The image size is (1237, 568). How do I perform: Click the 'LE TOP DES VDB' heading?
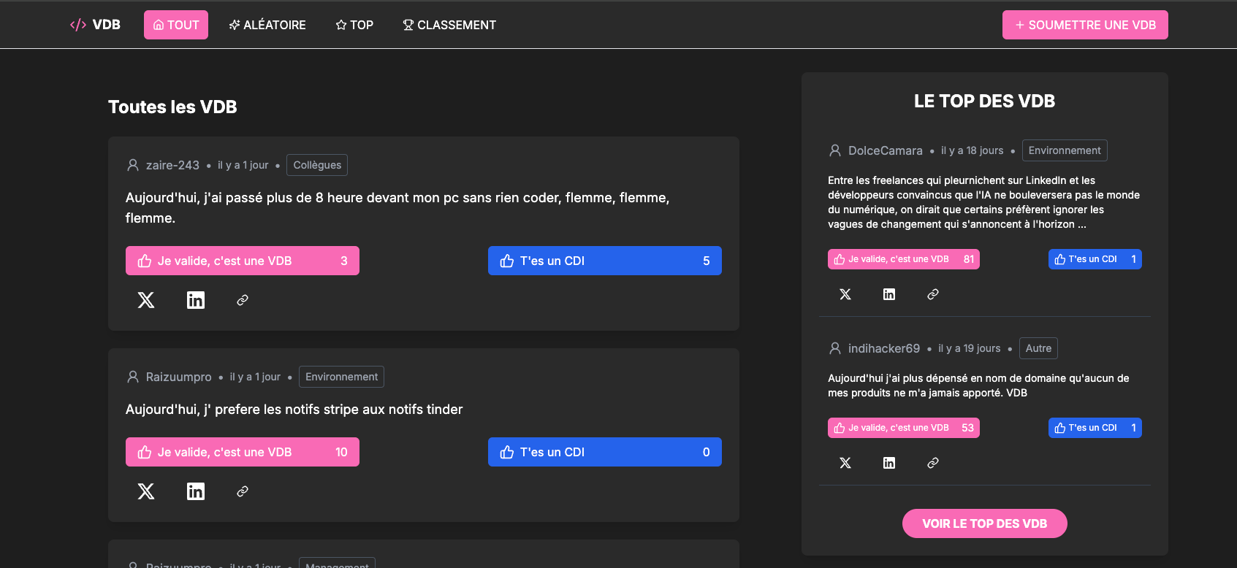tap(985, 101)
